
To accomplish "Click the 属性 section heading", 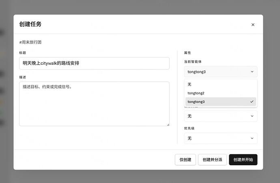I will coord(187,53).
